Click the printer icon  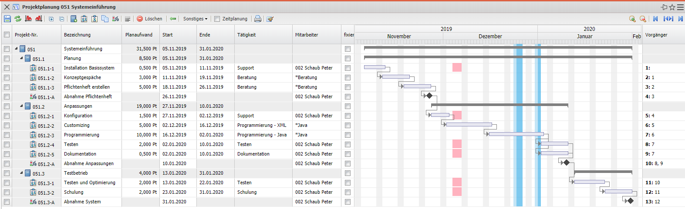pos(258,19)
